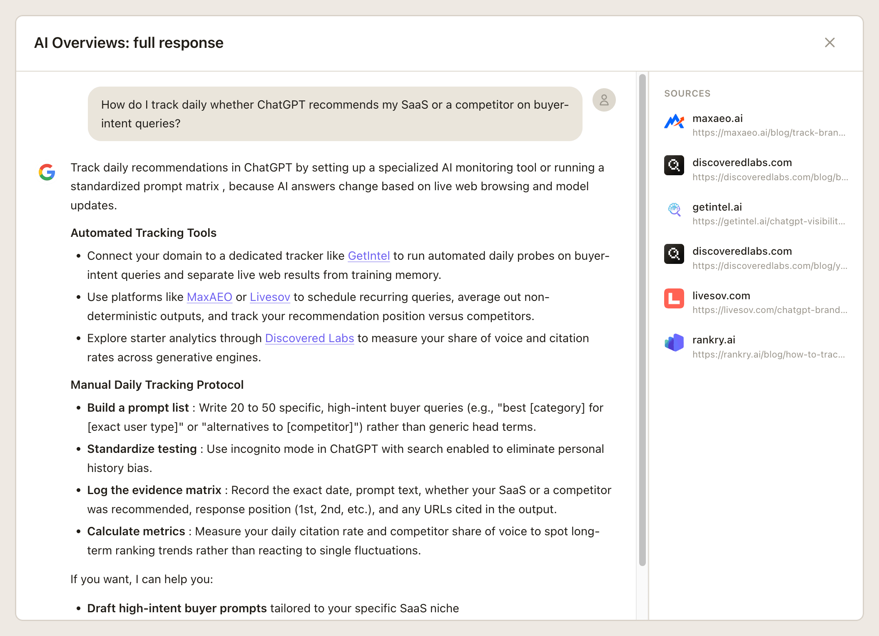Open the livesov.com source title
The image size is (879, 636).
pyautogui.click(x=721, y=296)
